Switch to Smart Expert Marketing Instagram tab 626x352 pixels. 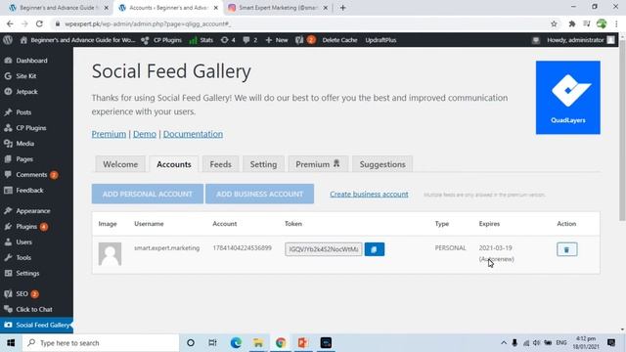[278, 8]
